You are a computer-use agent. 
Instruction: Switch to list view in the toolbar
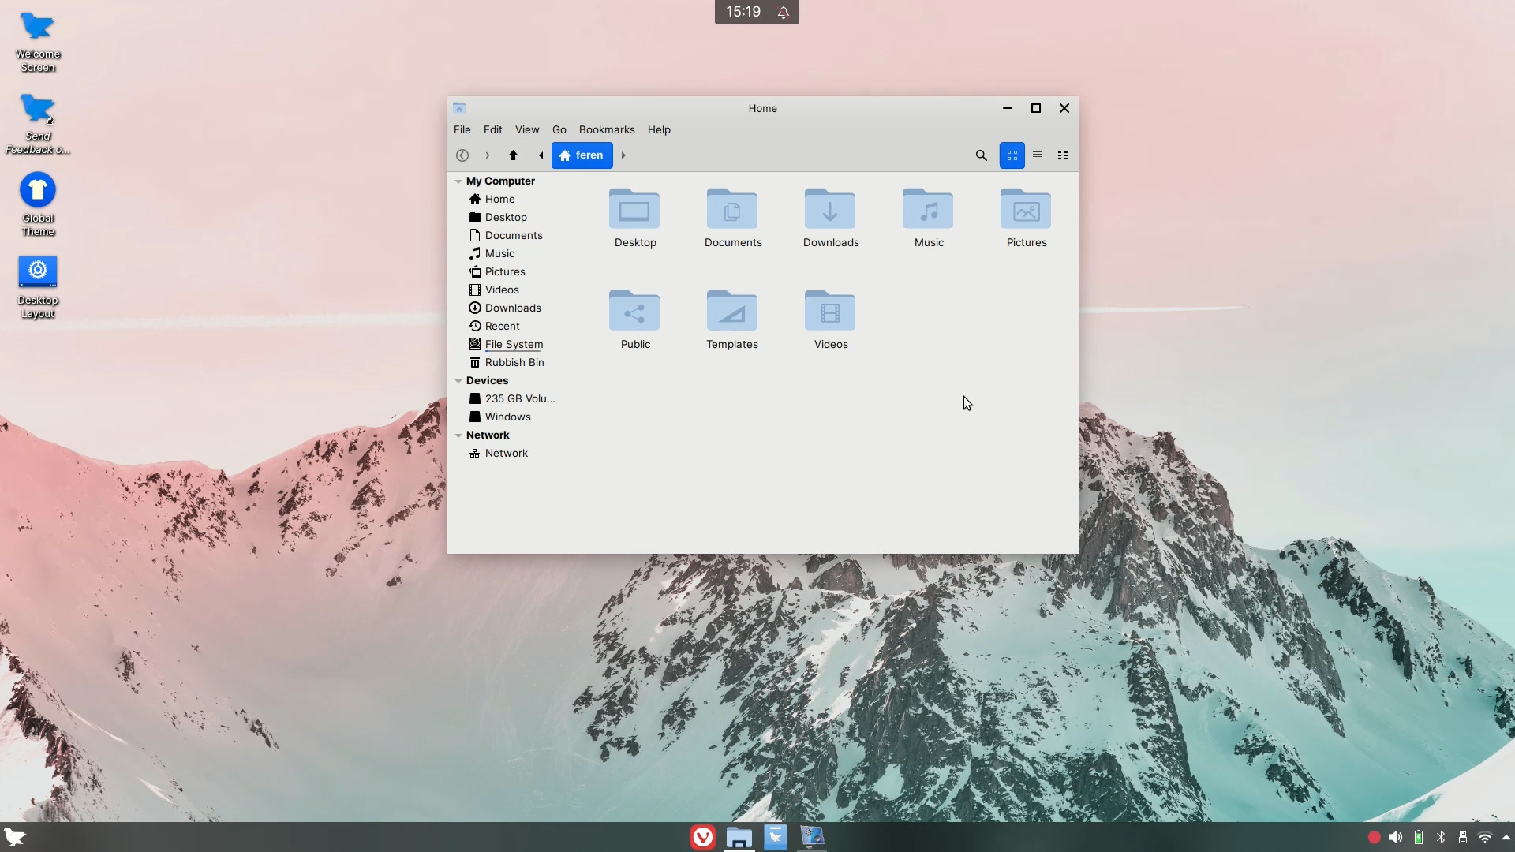tap(1038, 155)
